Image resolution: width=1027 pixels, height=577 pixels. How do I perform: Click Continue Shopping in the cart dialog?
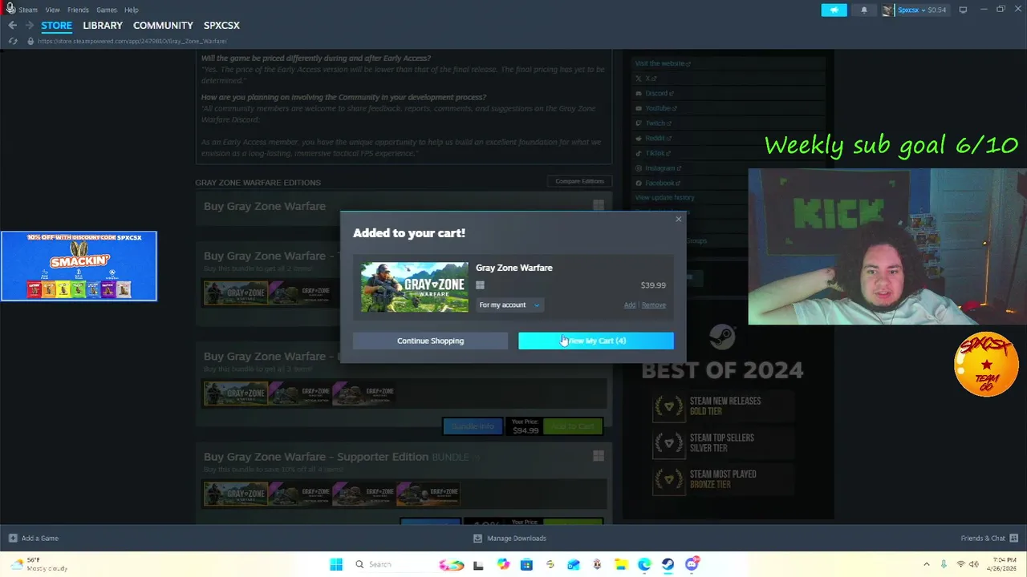430,341
